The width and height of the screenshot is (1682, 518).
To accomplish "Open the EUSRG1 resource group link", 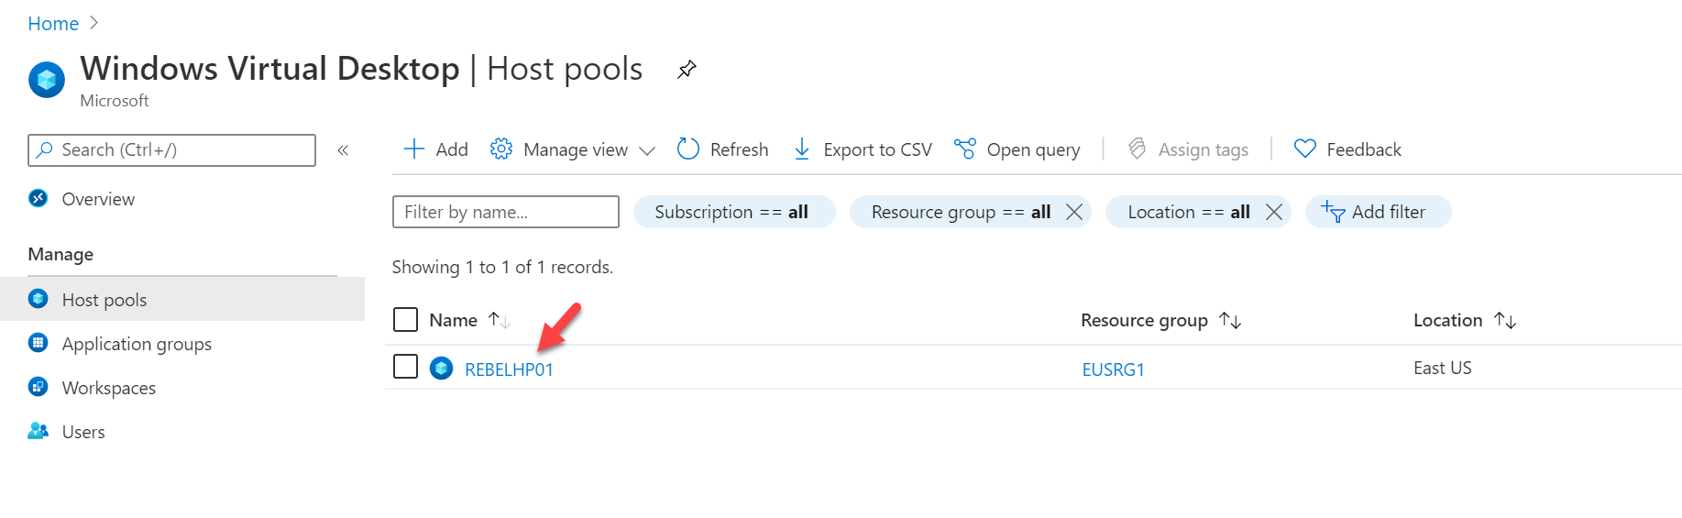I will [x=1113, y=369].
